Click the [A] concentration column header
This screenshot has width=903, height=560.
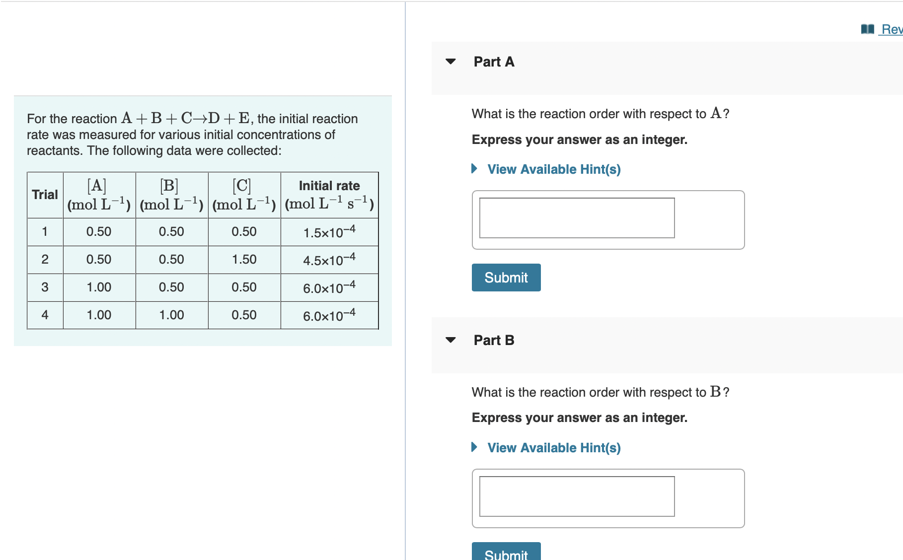tap(99, 195)
